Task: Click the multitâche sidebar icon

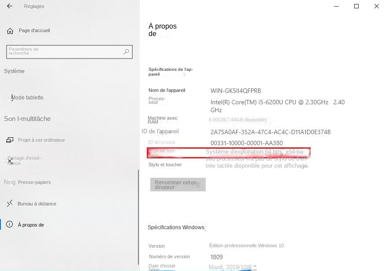Action: (x=9, y=118)
